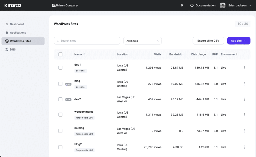This screenshot has height=157, width=256.
Task: Click the 98.12 MB bandwidth value
Action: coord(177,99)
